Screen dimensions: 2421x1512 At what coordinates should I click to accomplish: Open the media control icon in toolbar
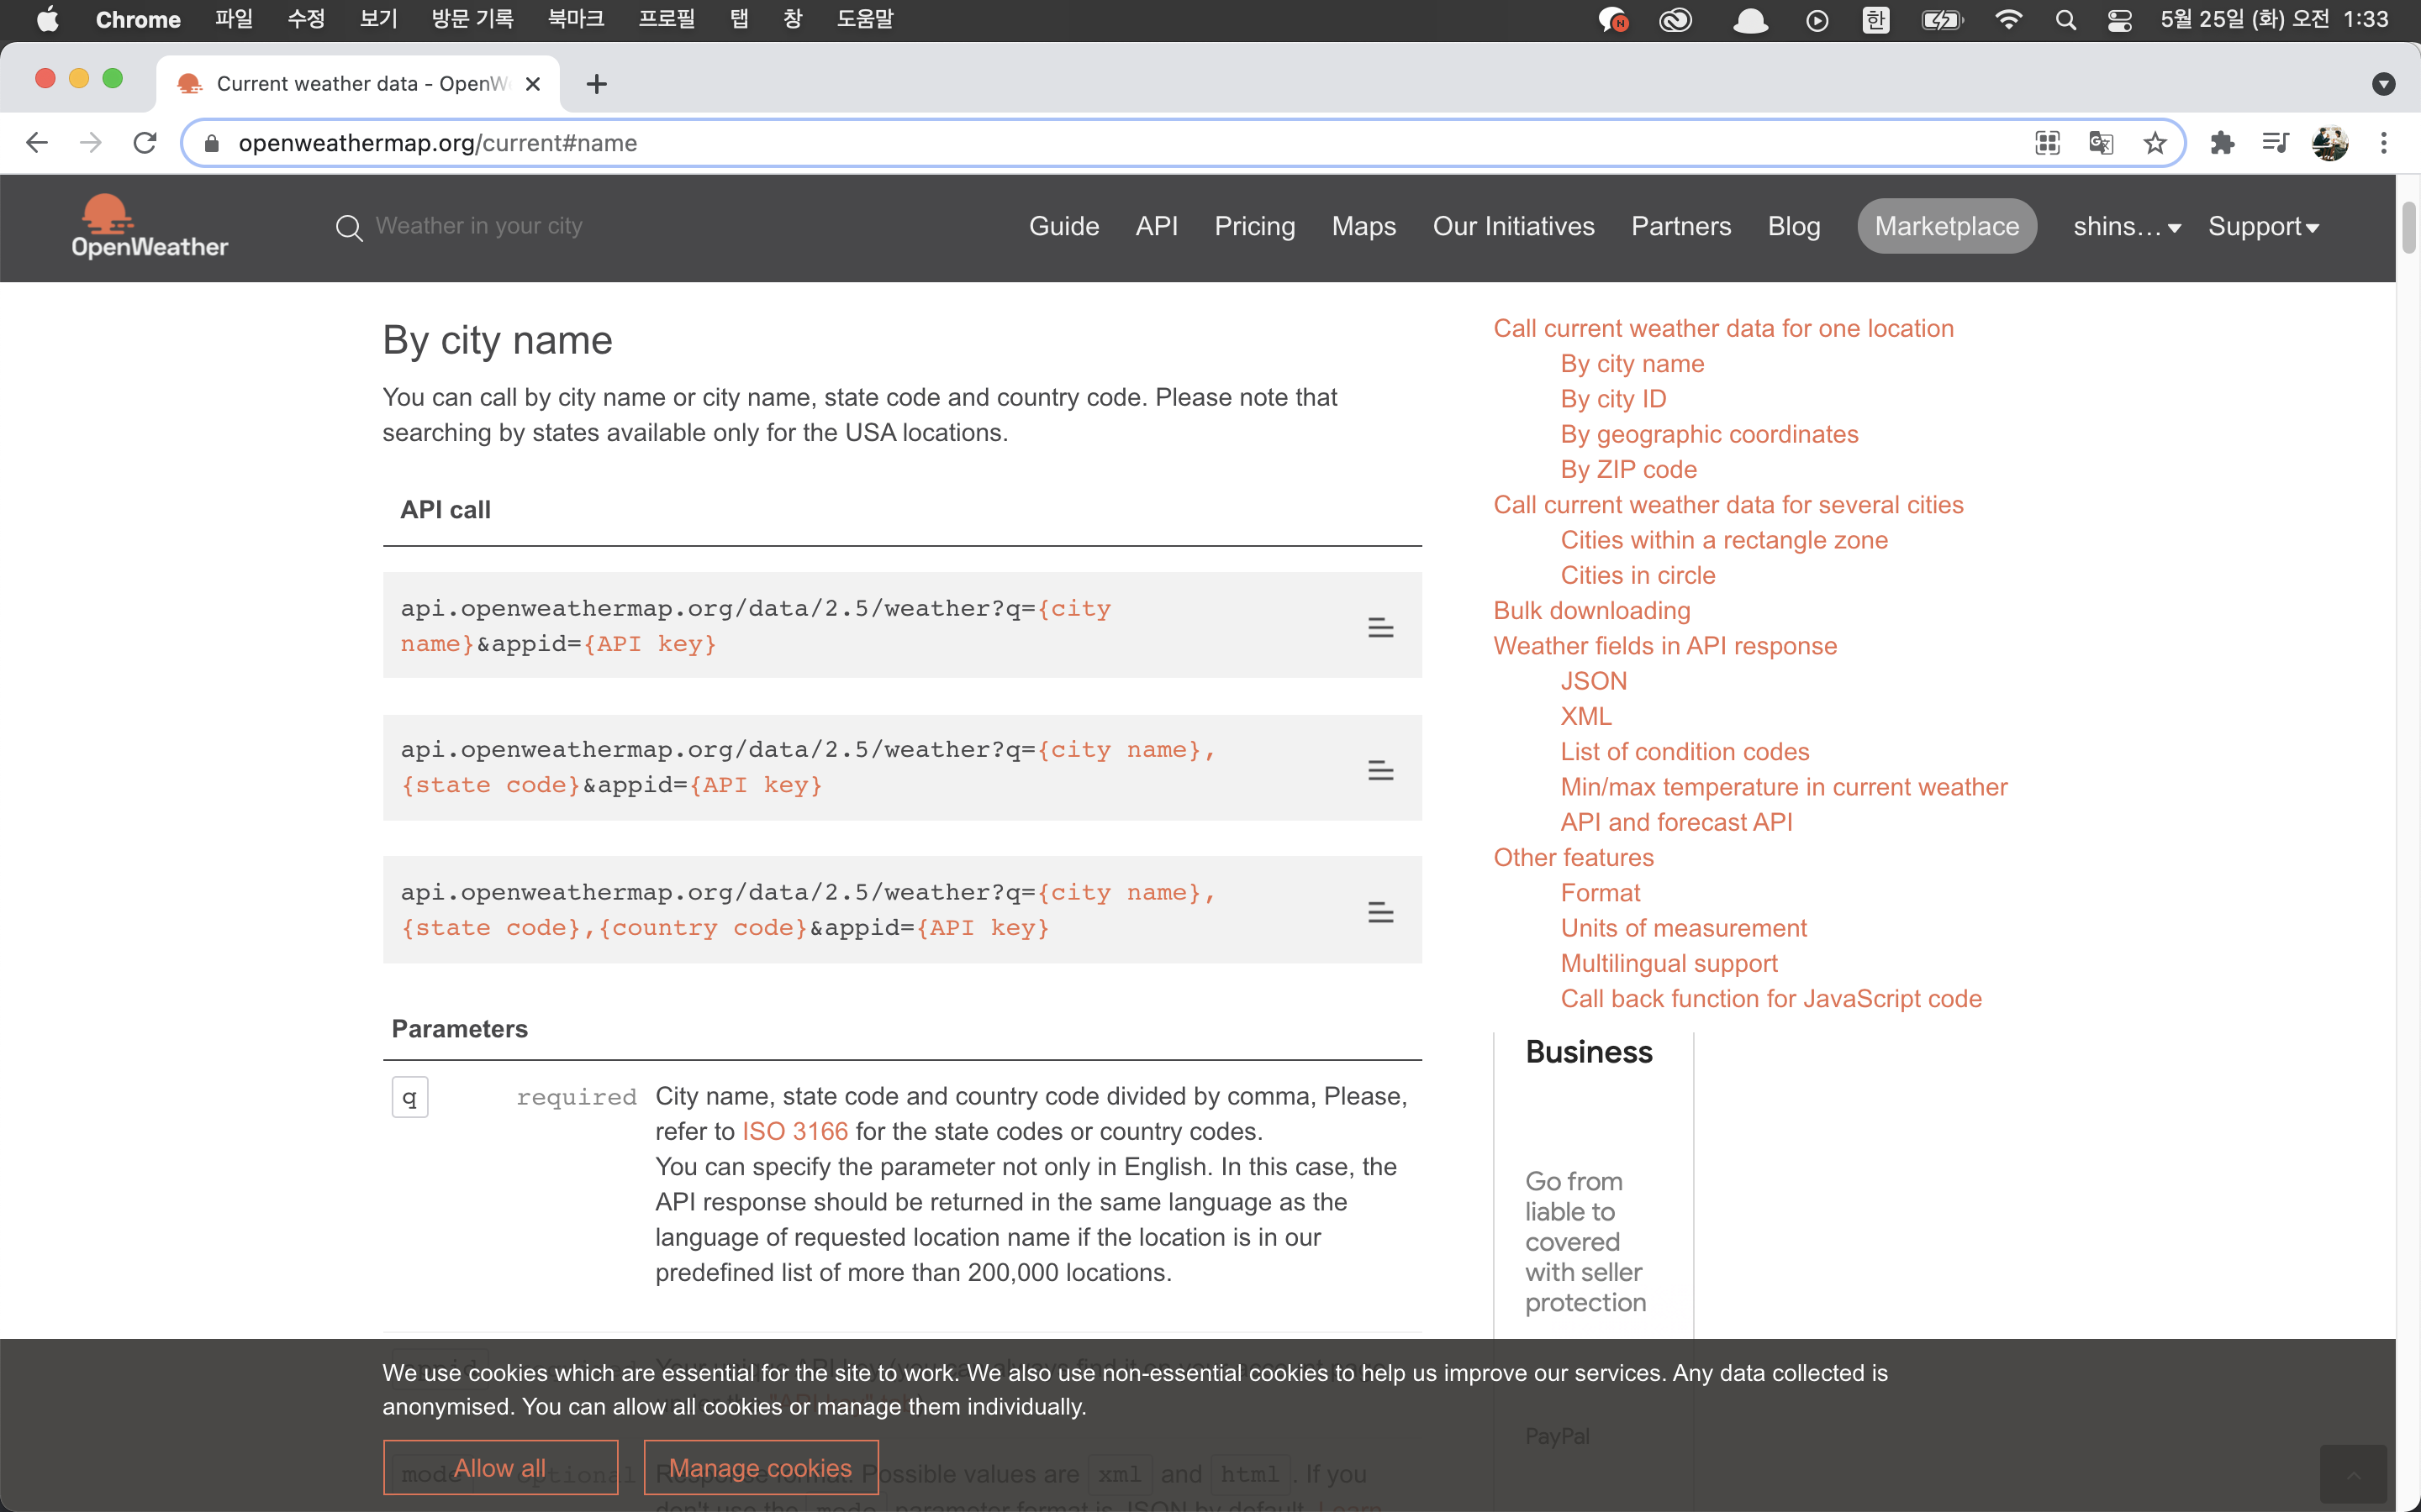point(2276,143)
